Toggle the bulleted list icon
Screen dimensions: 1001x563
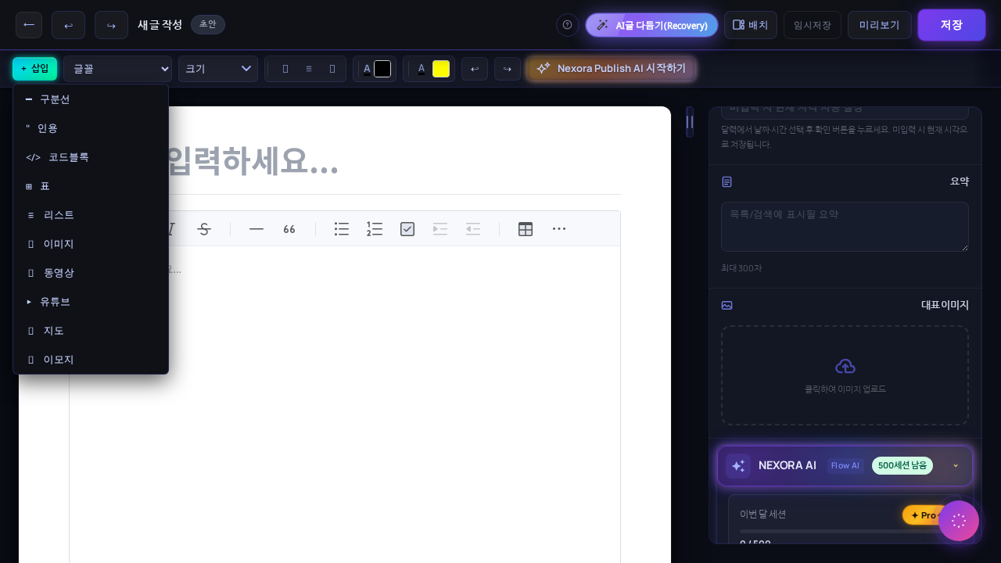pyautogui.click(x=342, y=229)
